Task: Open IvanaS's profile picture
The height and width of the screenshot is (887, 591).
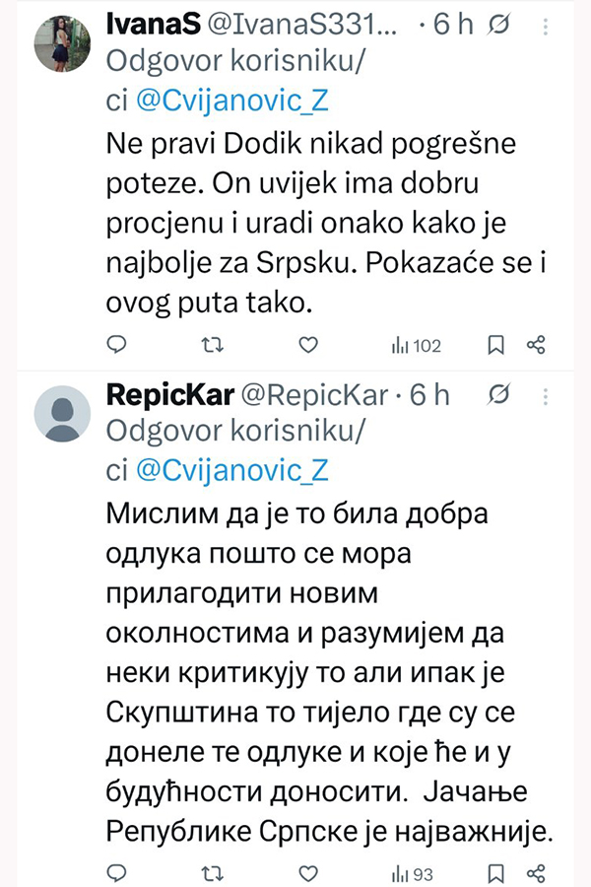Action: (63, 45)
